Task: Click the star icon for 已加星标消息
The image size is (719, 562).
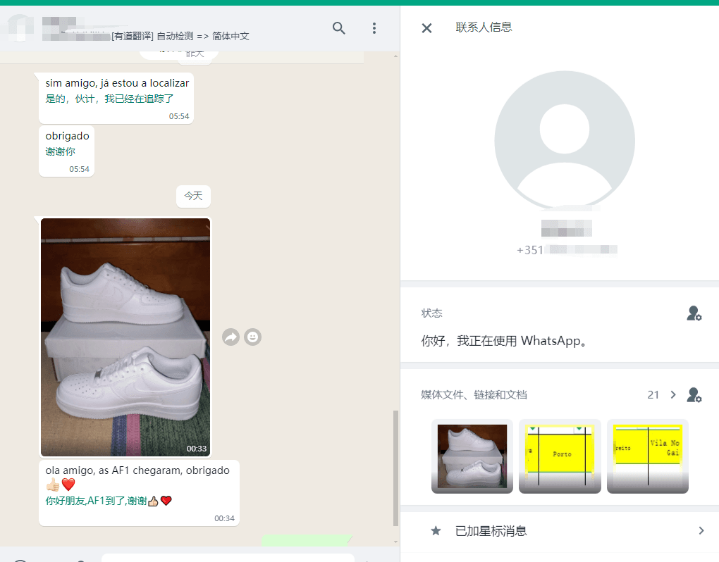Action: pyautogui.click(x=436, y=531)
